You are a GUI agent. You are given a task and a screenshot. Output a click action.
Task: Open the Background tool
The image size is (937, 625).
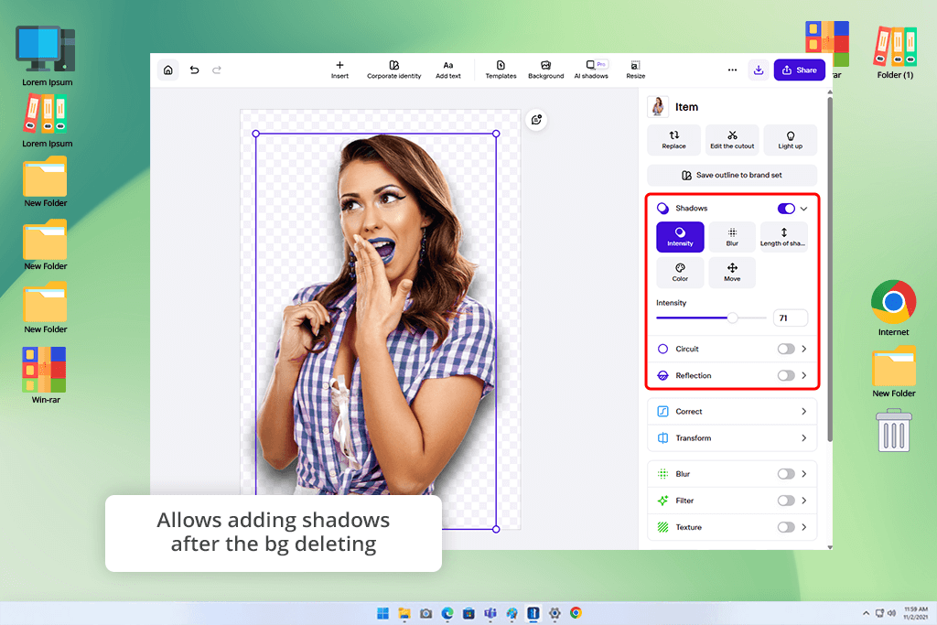pyautogui.click(x=545, y=70)
